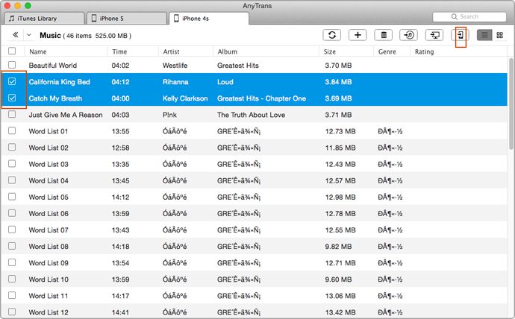Click album Greatest Hits - Chapter One
Image resolution: width=515 pixels, height=319 pixels.
coord(261,98)
